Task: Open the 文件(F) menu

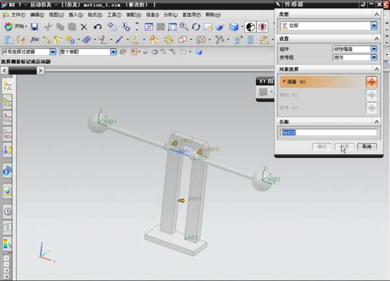Action: (18, 15)
